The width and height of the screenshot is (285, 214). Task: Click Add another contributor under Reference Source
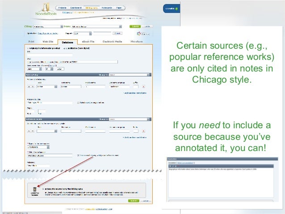click(135, 138)
